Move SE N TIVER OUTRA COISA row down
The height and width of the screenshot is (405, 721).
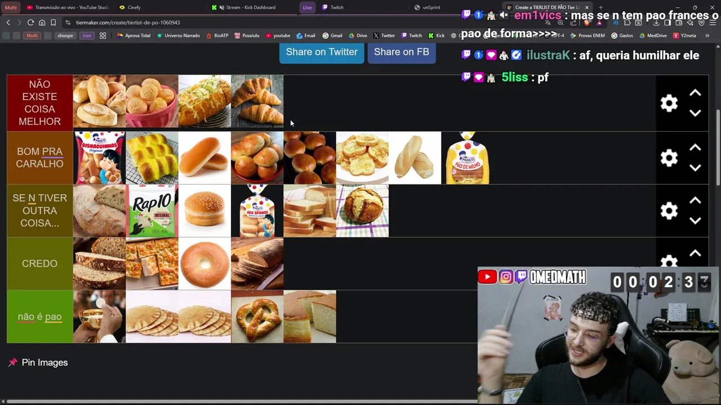695,220
